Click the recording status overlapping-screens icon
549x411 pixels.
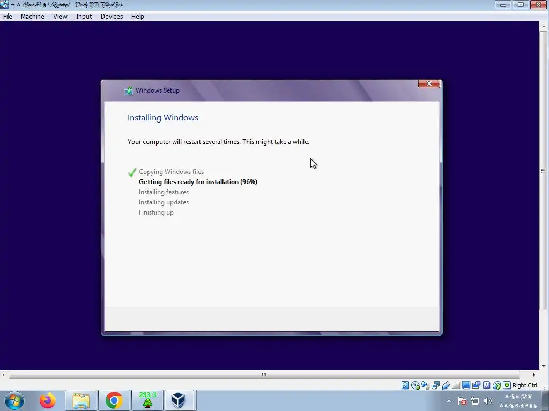point(476,385)
